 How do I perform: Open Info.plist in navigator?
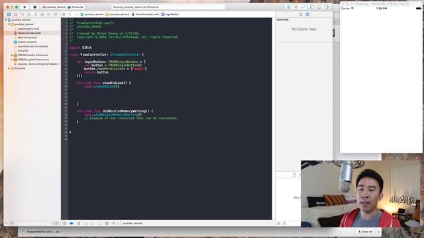tap(23, 51)
